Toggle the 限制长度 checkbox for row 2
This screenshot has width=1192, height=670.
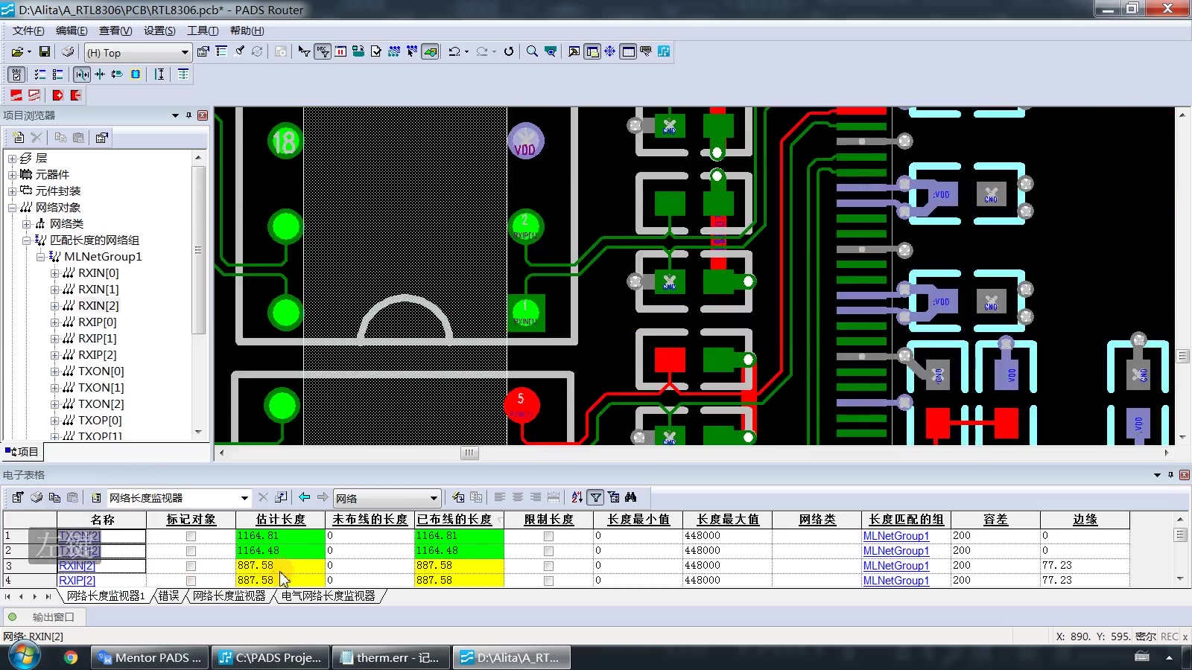click(x=548, y=551)
